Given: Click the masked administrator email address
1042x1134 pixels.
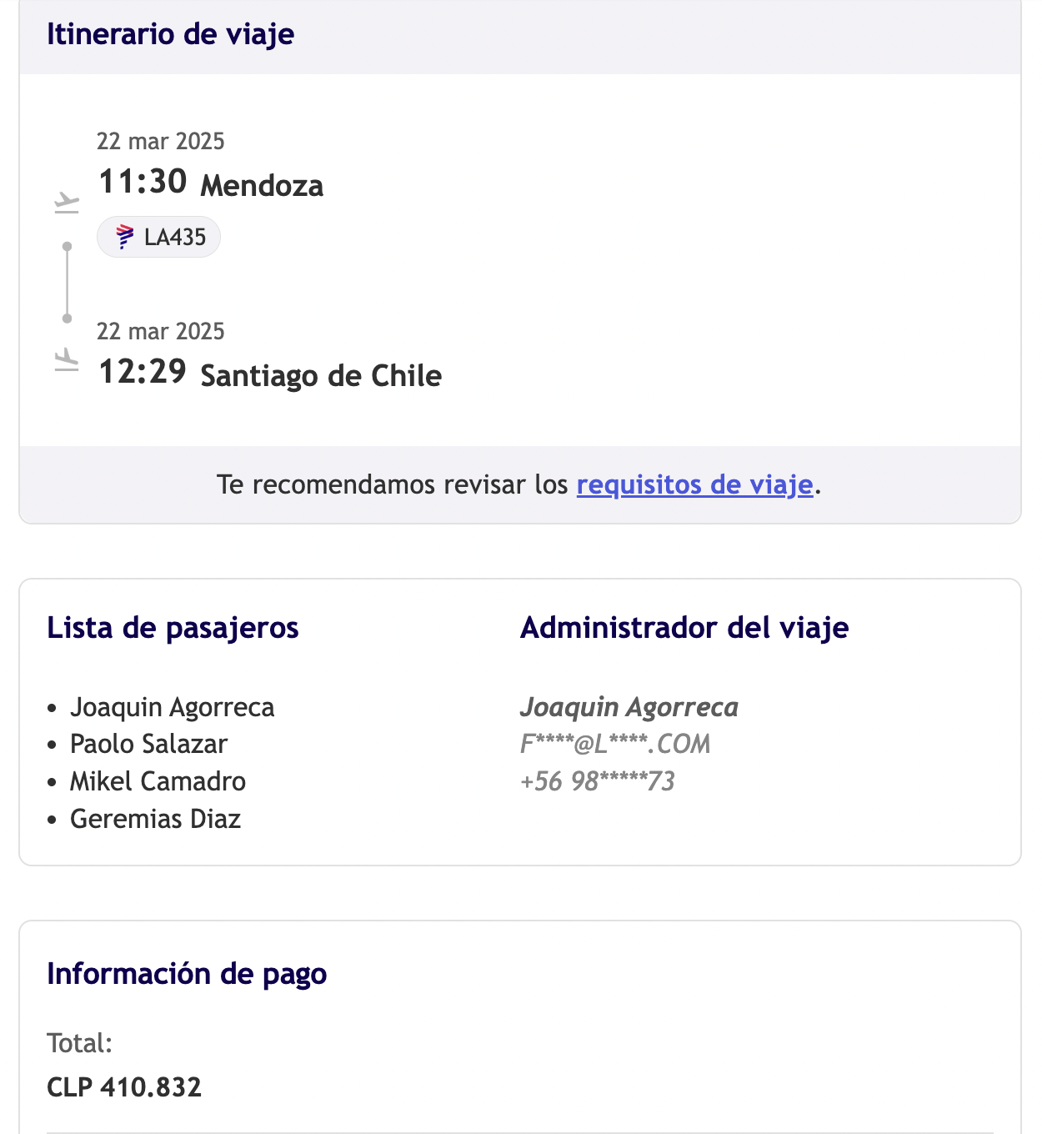Looking at the screenshot, I should click(615, 744).
